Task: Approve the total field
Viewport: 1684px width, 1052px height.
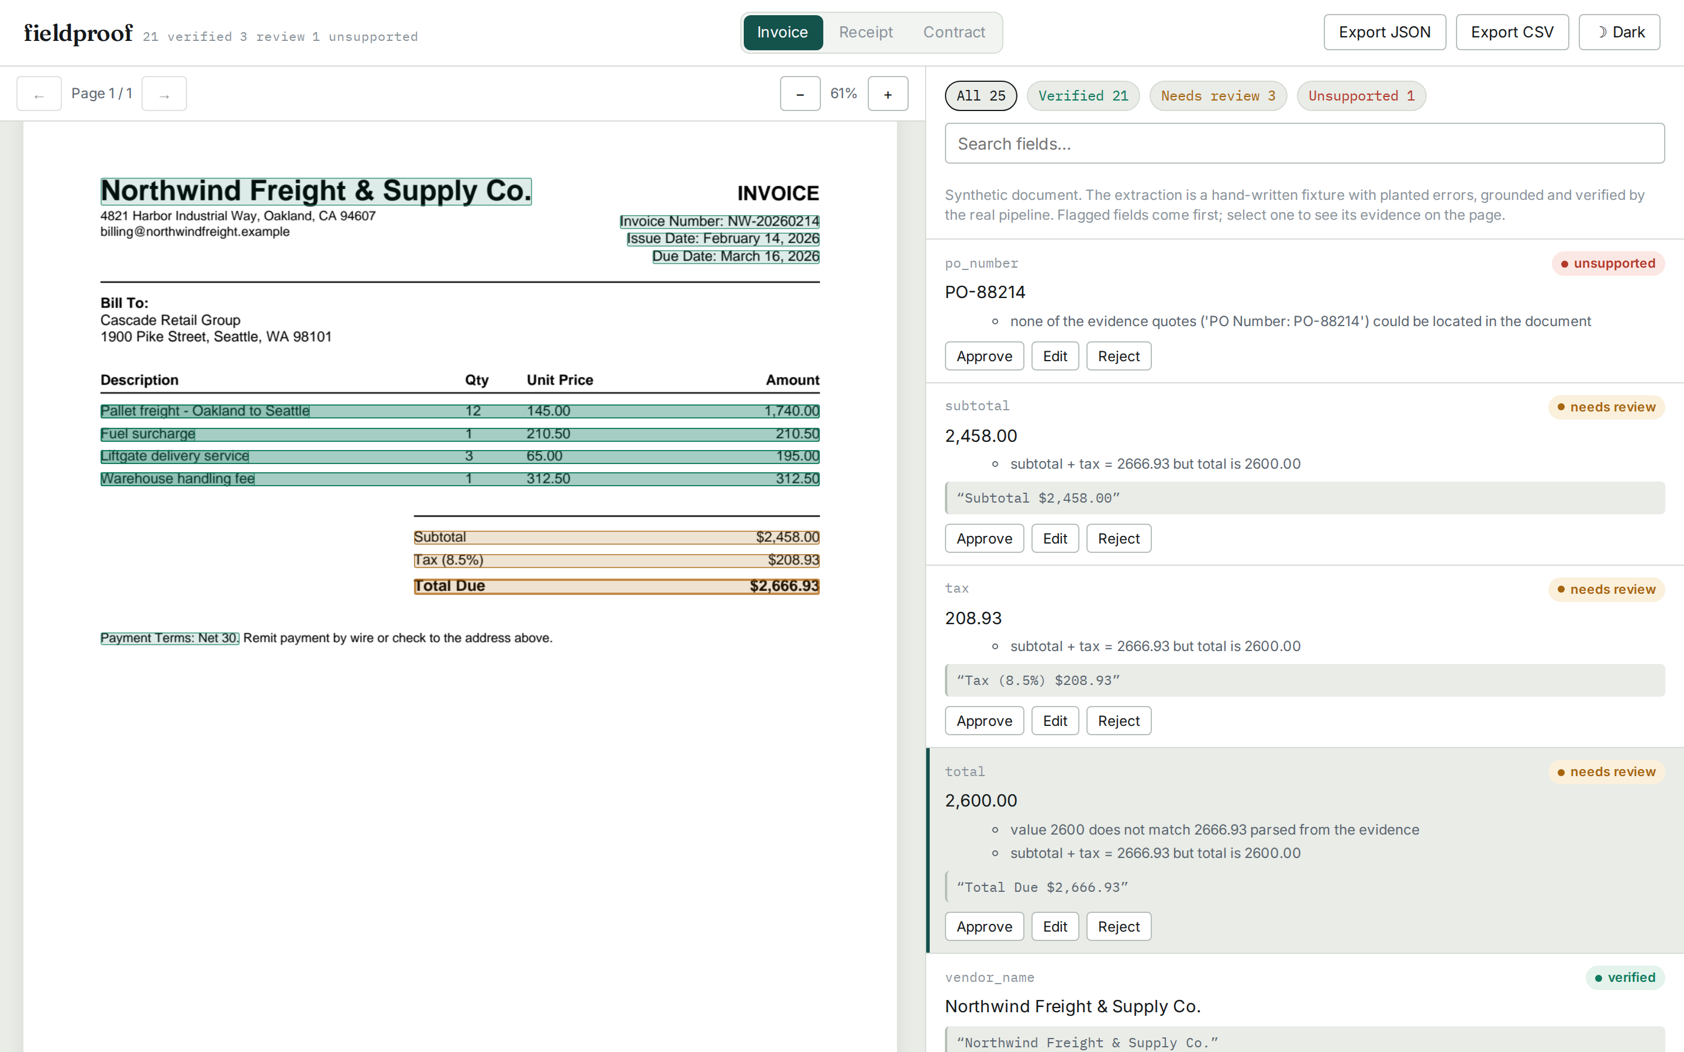Action: [984, 927]
